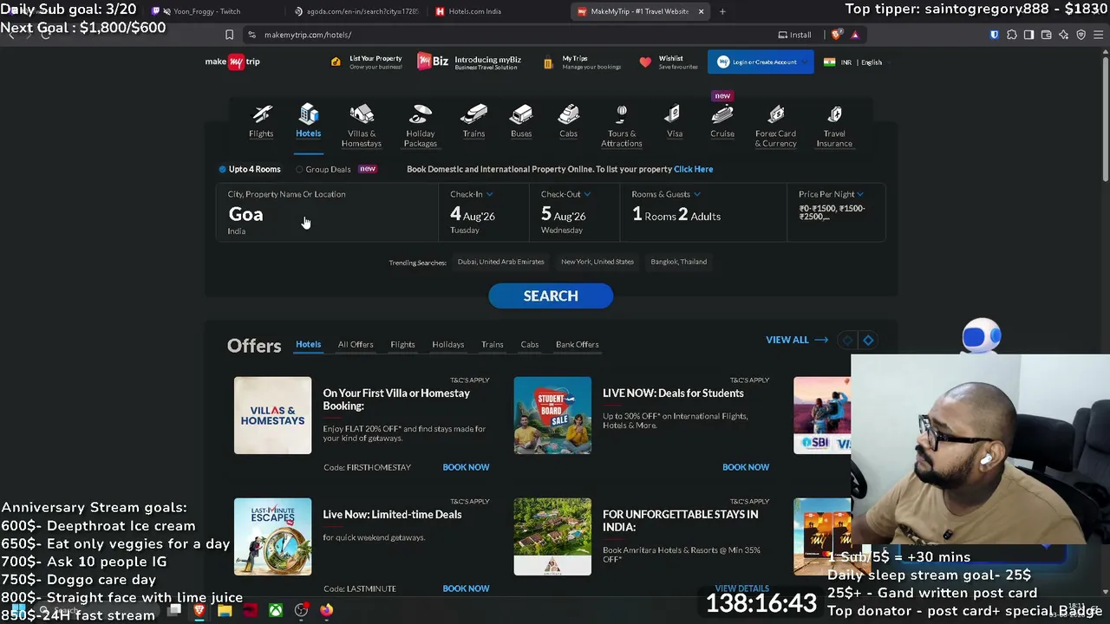1110x624 pixels.
Task: Open VIEW ALL offers link
Action: (797, 340)
